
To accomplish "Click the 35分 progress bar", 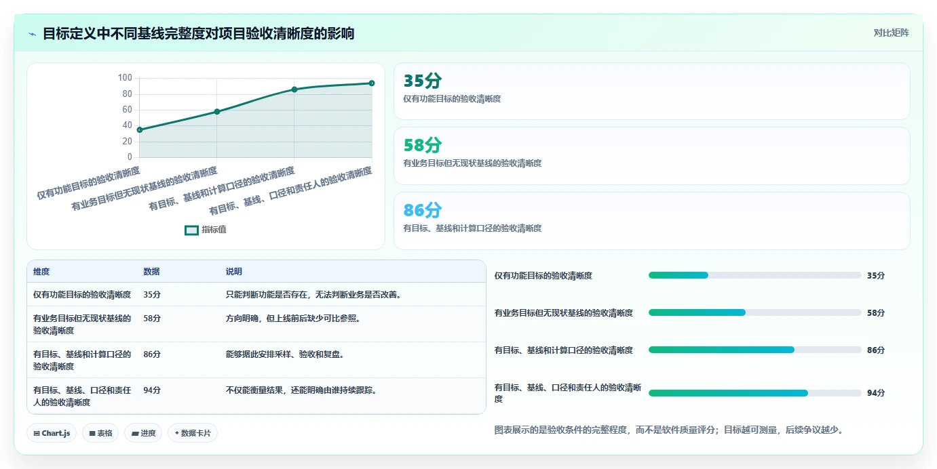I will [x=755, y=275].
